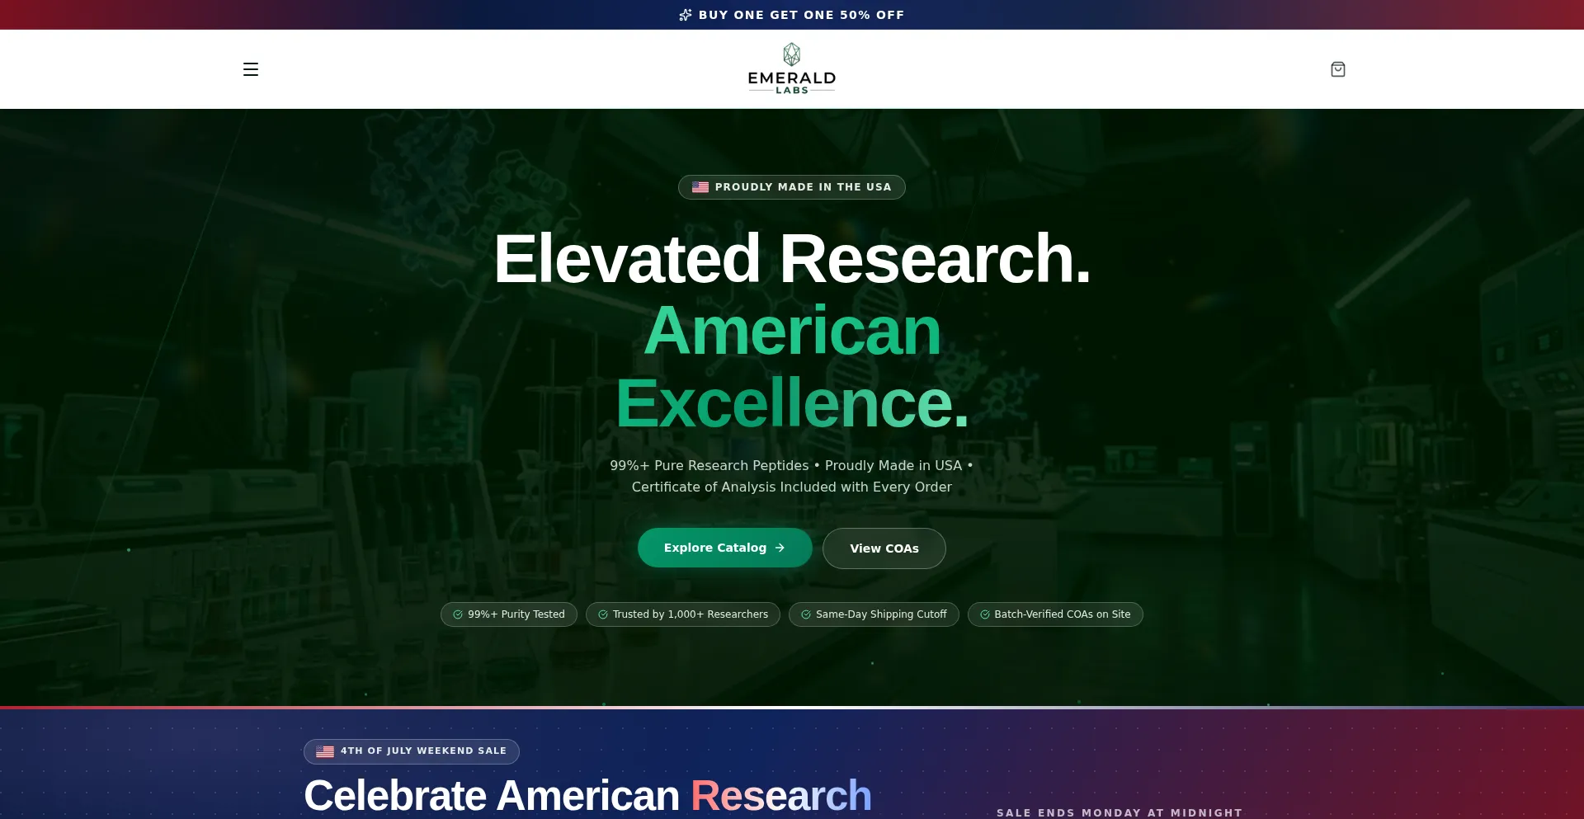1584x819 pixels.
Task: Click the checkmark beside Batch-Verified COAs on Site
Action: (985, 614)
